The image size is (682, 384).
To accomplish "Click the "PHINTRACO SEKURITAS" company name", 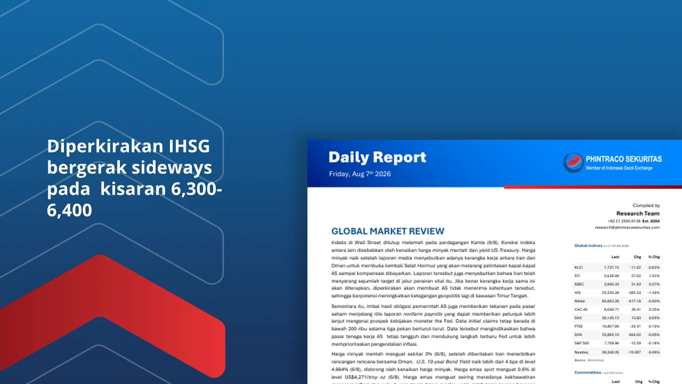I will point(623,159).
